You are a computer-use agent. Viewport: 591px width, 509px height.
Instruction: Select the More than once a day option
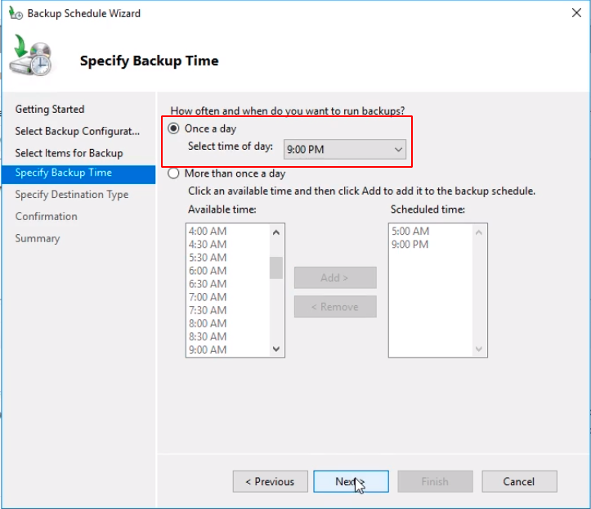click(x=174, y=173)
